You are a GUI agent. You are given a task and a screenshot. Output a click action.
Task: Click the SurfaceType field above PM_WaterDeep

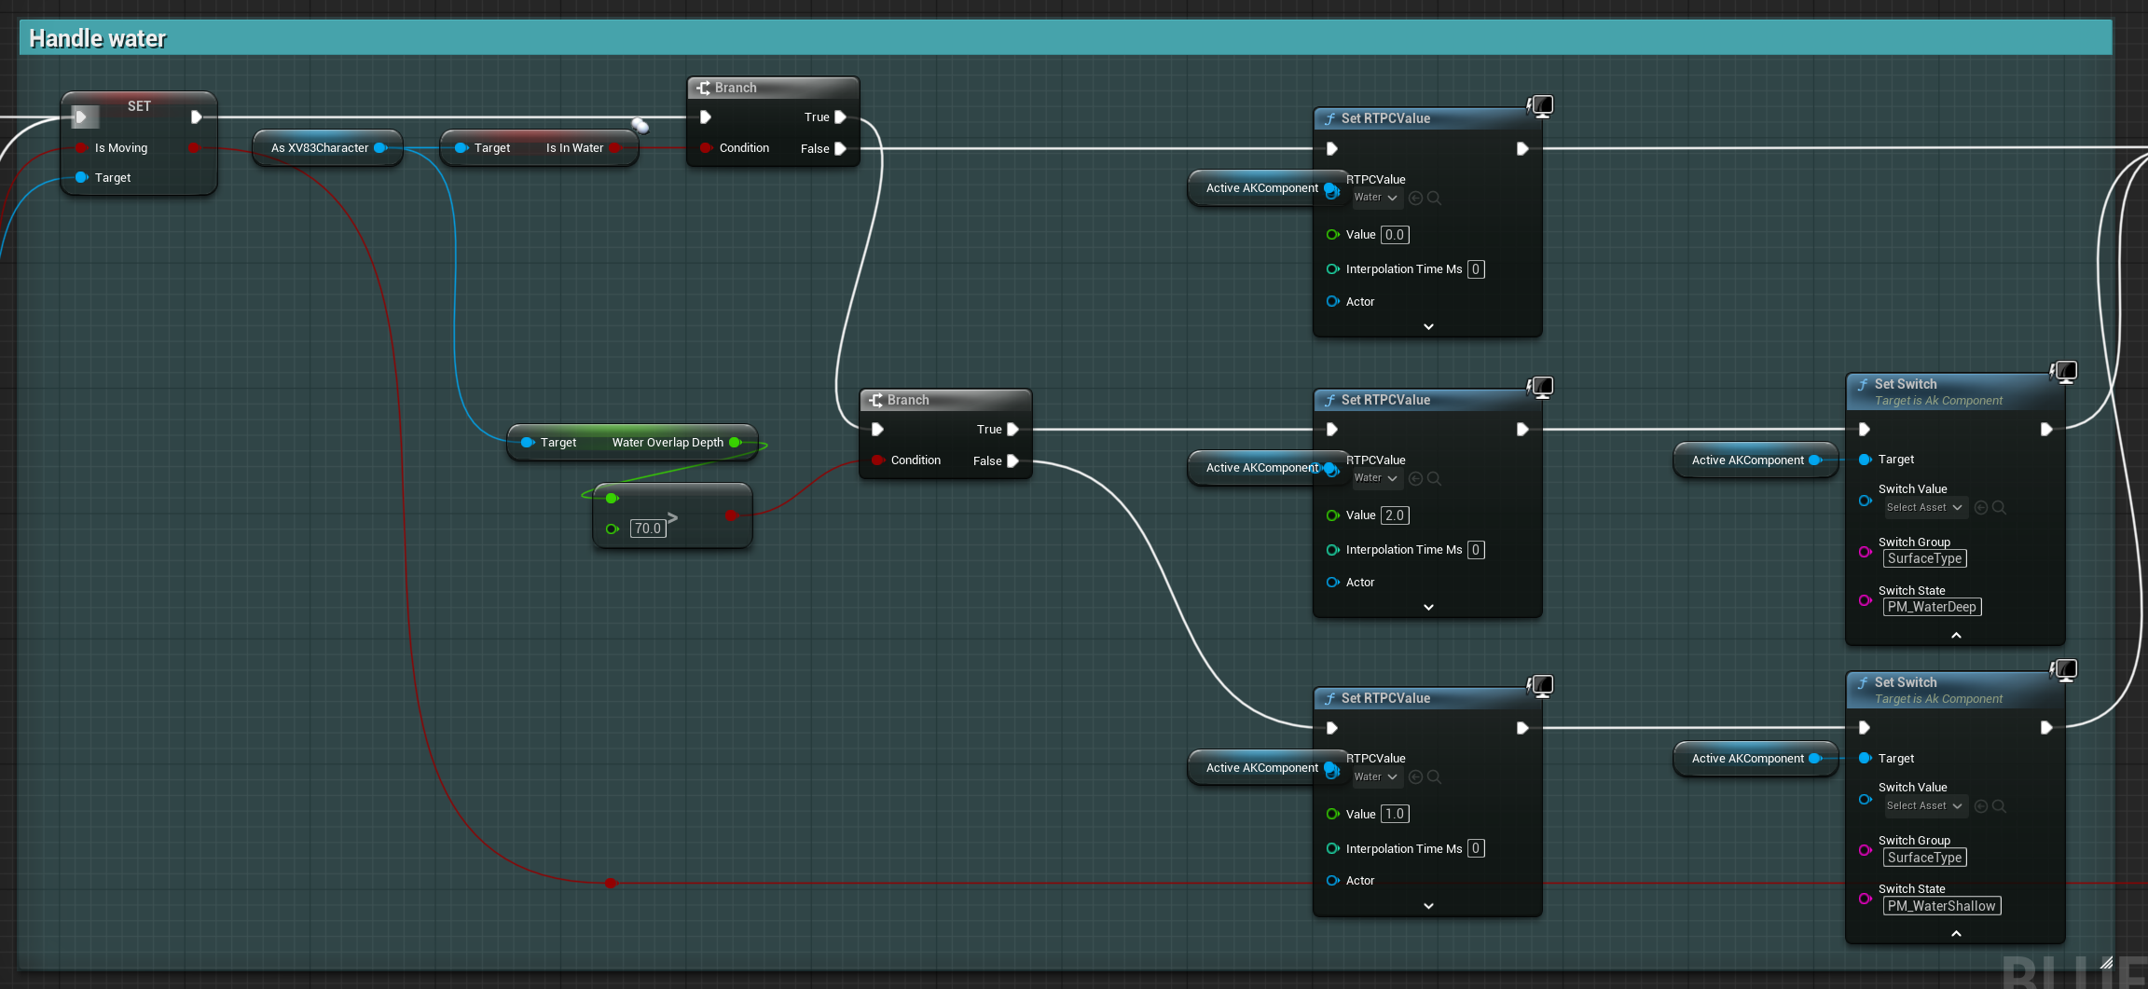pos(1925,558)
